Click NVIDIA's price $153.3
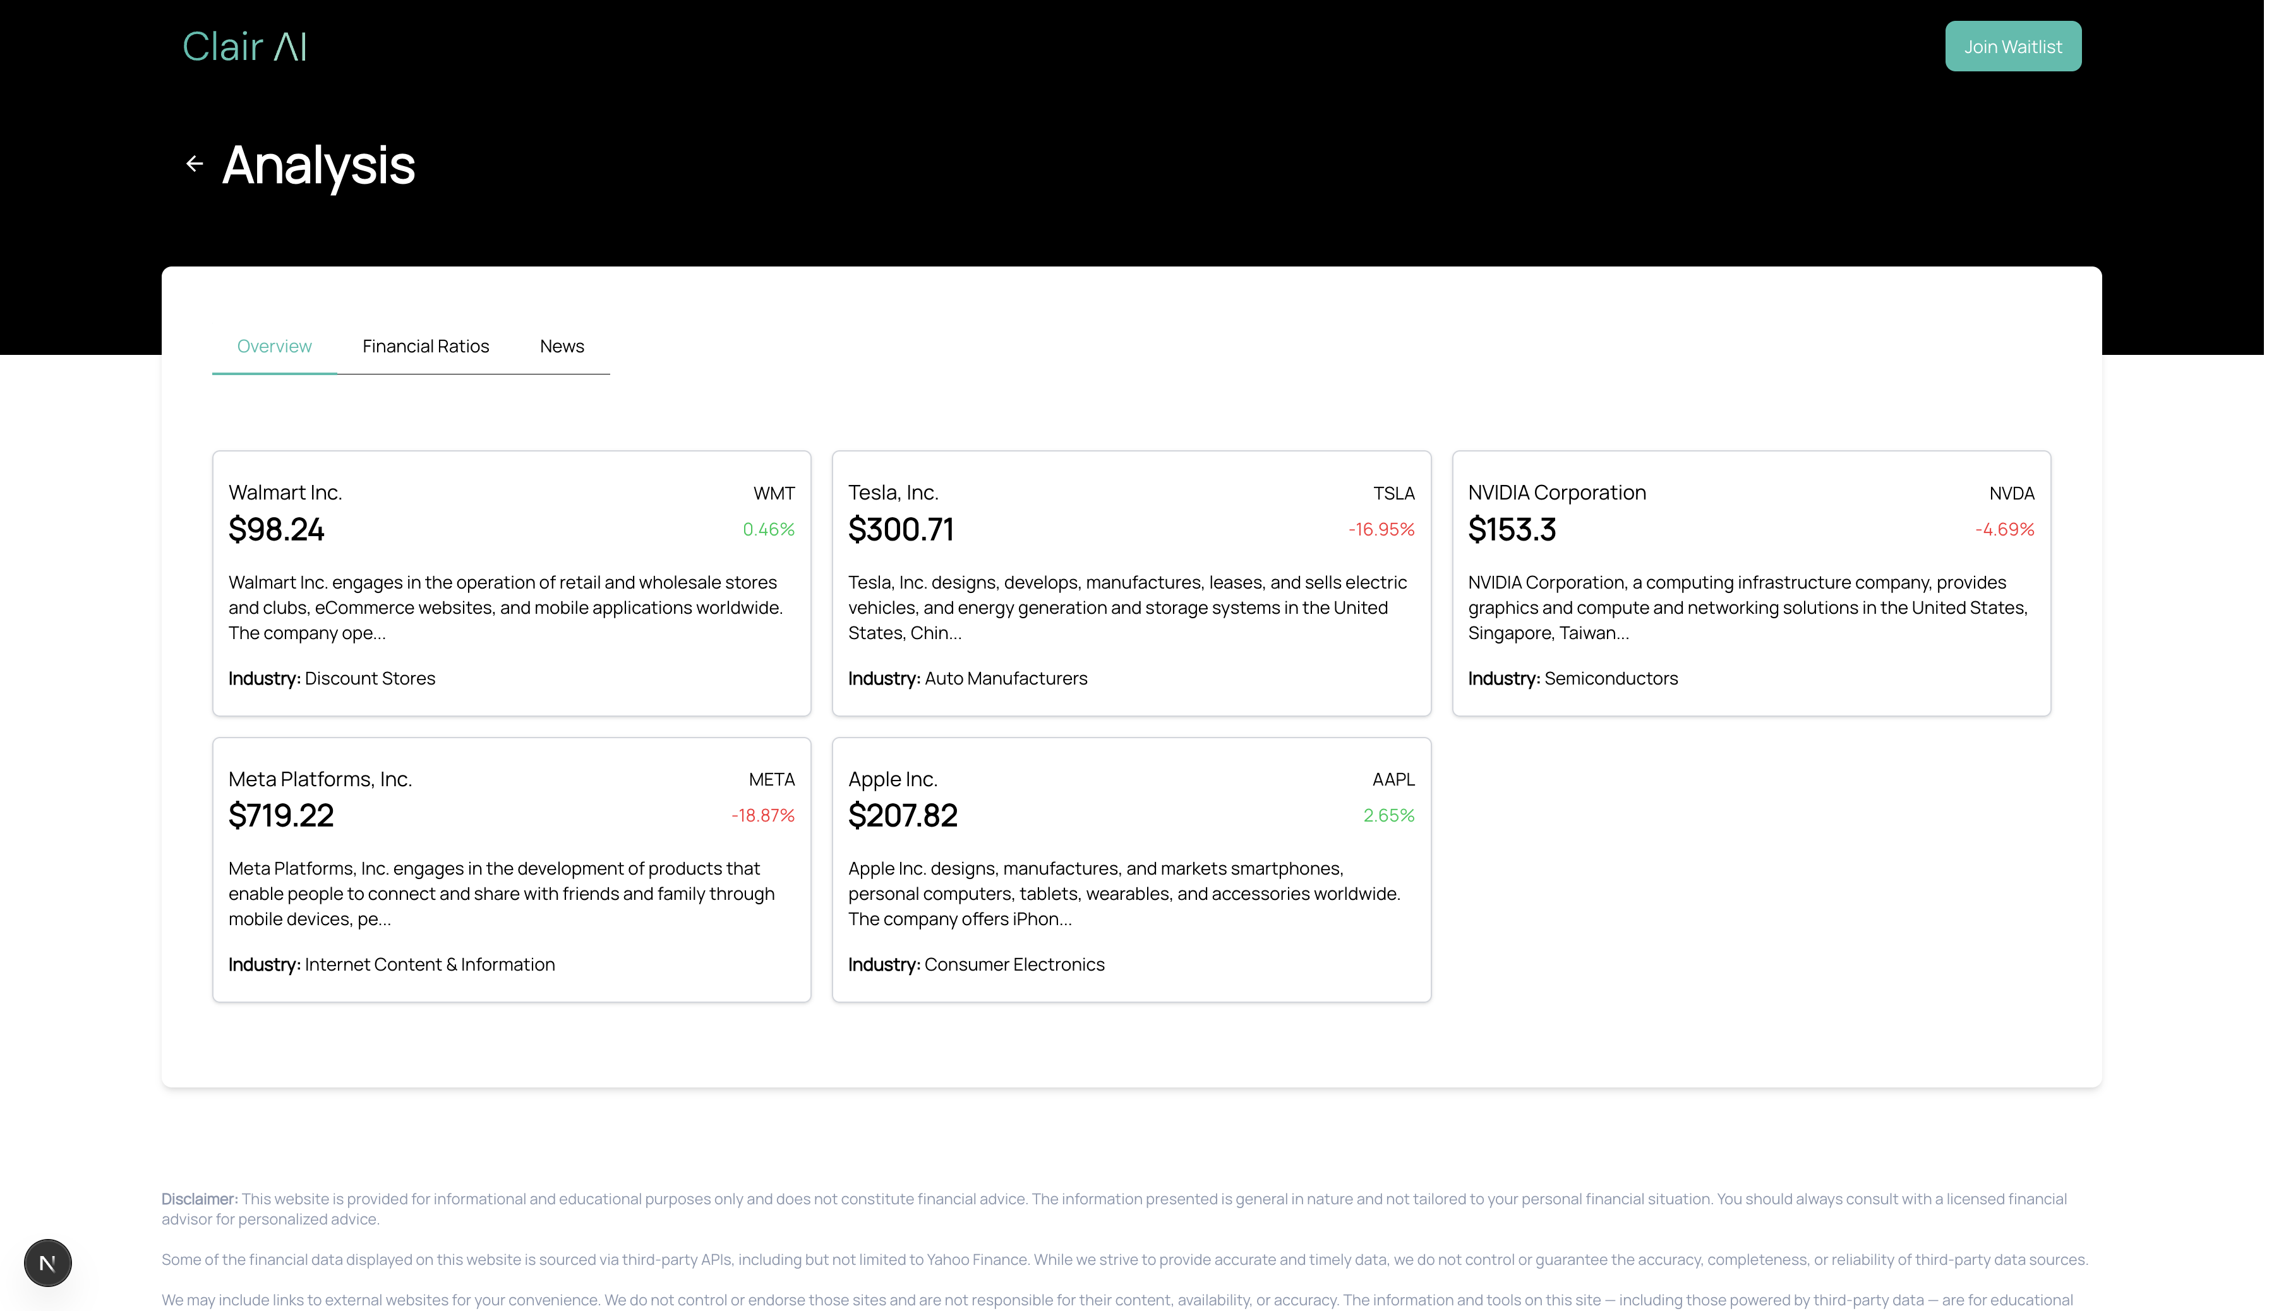Screen dimensions: 2274x1311 [1511, 529]
